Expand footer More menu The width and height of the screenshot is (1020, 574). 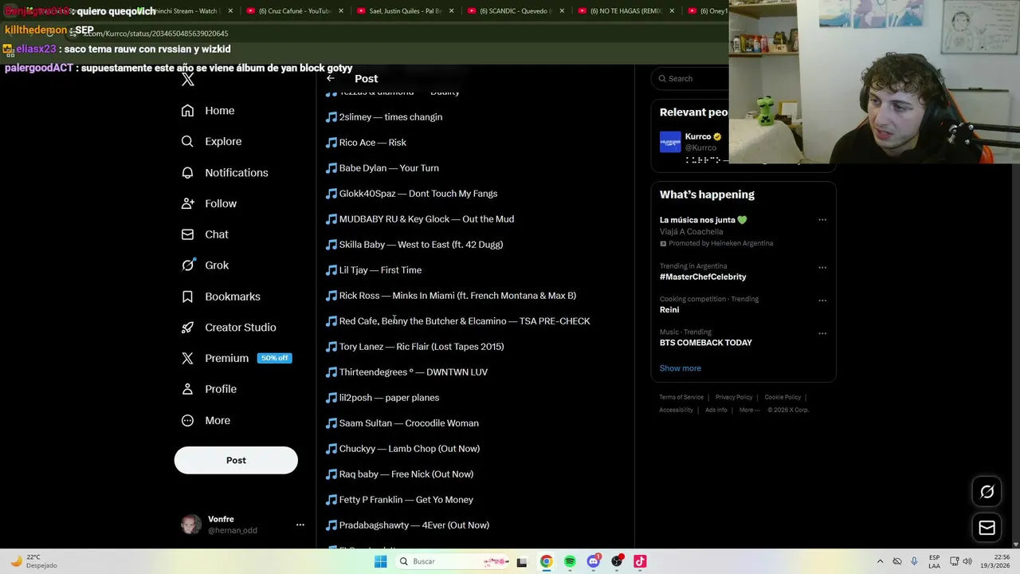click(749, 410)
